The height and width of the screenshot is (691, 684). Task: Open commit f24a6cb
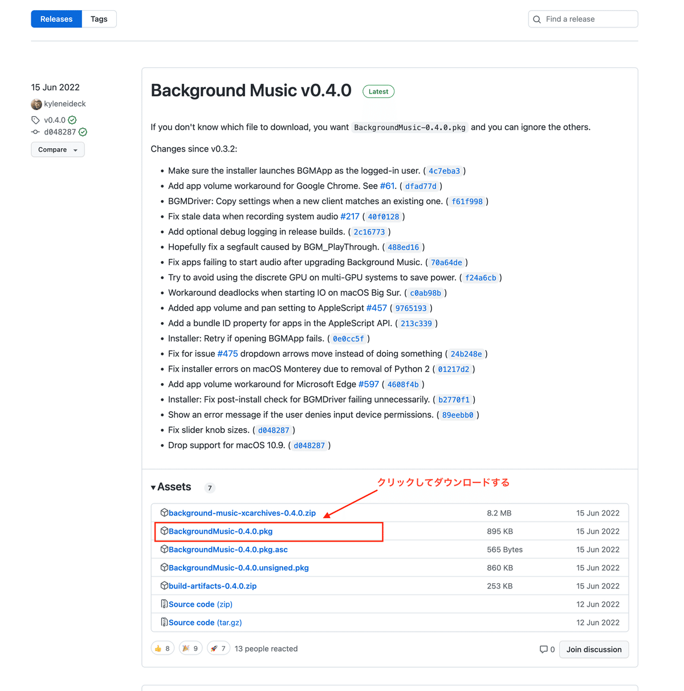tap(481, 278)
